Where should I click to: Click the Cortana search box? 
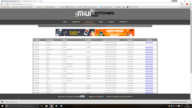(x=22, y=106)
